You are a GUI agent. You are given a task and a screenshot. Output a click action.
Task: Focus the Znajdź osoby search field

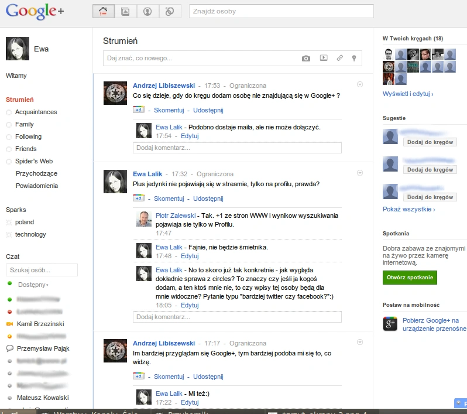coord(281,11)
